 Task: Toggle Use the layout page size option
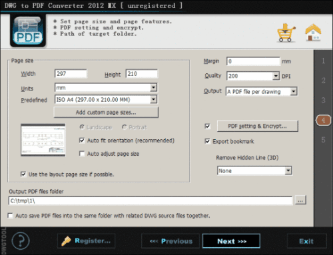click(23, 174)
